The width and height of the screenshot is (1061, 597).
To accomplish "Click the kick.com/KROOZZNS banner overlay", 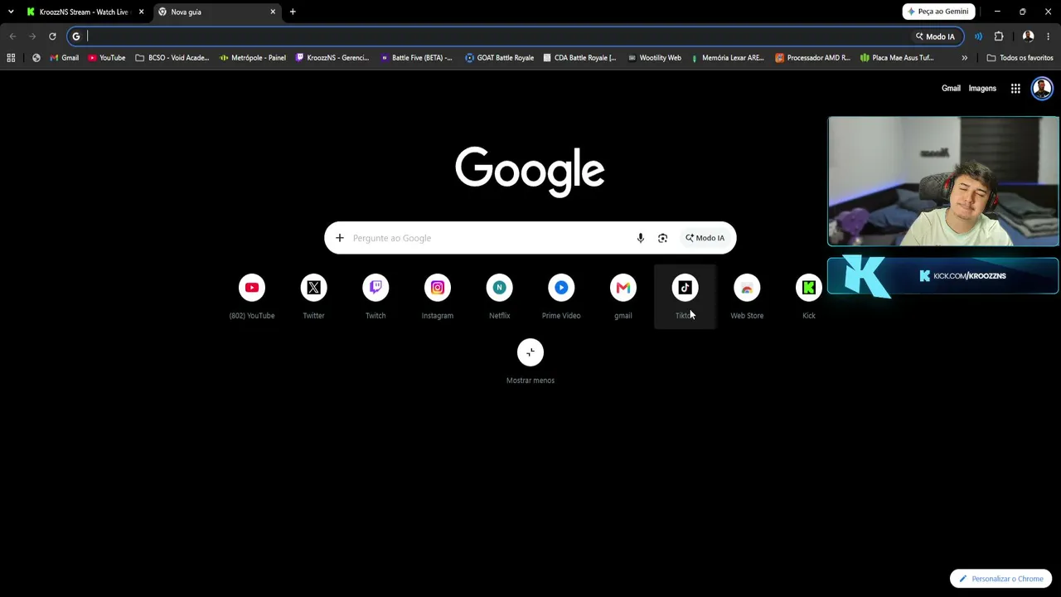I will click(x=943, y=276).
